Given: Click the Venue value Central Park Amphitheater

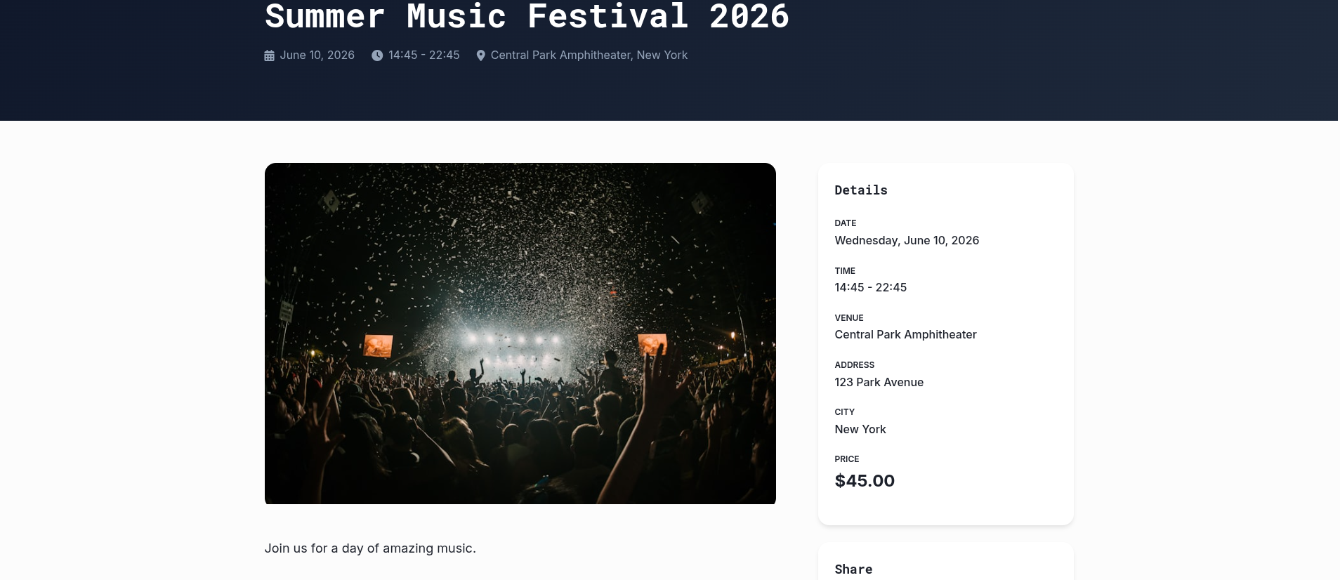Looking at the screenshot, I should [905, 334].
